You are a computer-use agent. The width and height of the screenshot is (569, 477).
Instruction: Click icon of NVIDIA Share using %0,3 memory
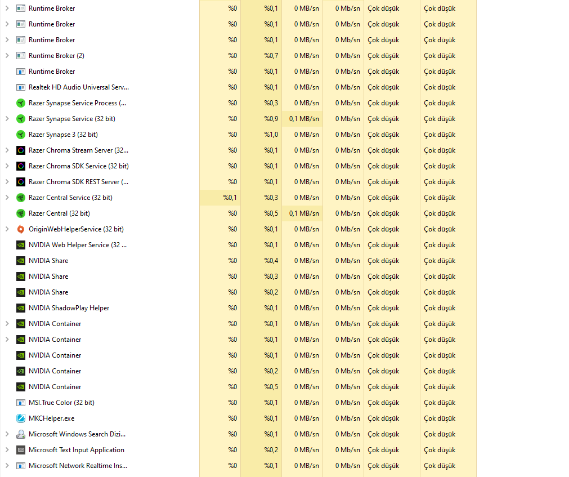coord(21,277)
